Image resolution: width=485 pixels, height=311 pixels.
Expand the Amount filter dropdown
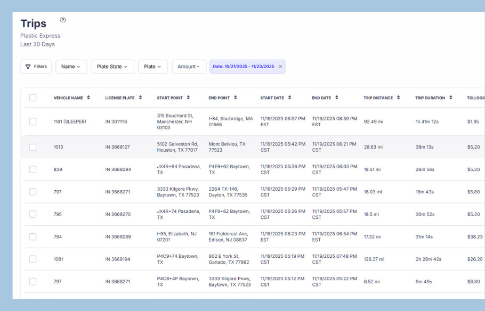tap(189, 67)
